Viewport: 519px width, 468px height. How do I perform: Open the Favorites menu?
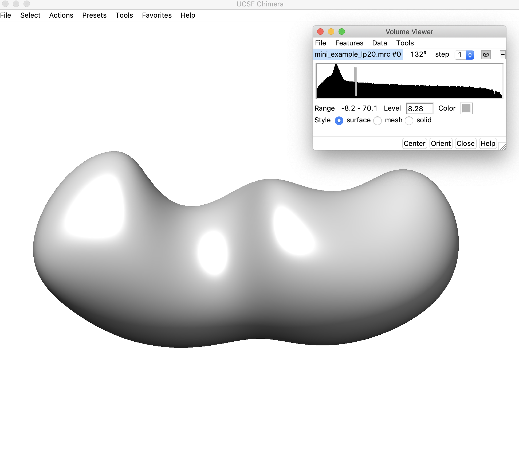point(157,15)
